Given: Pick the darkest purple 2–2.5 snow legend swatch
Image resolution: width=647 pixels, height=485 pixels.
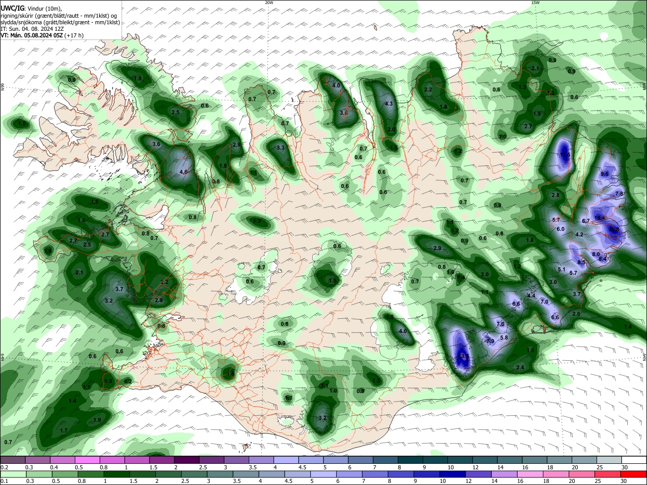Looking at the screenshot, I should [187, 460].
